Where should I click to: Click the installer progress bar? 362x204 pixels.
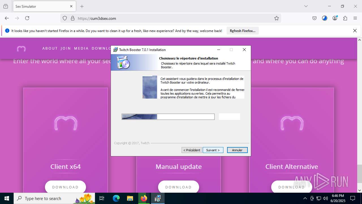168,117
